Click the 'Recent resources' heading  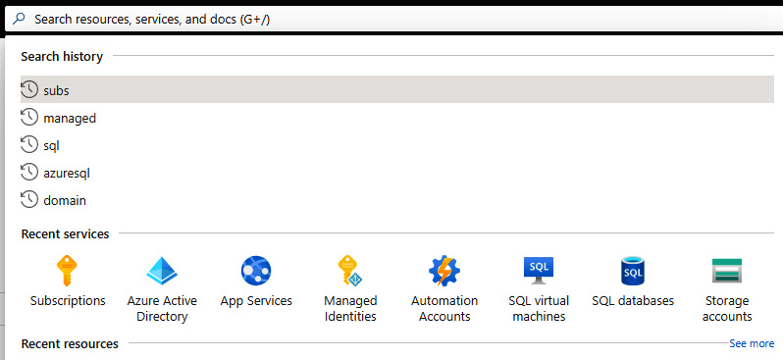70,343
